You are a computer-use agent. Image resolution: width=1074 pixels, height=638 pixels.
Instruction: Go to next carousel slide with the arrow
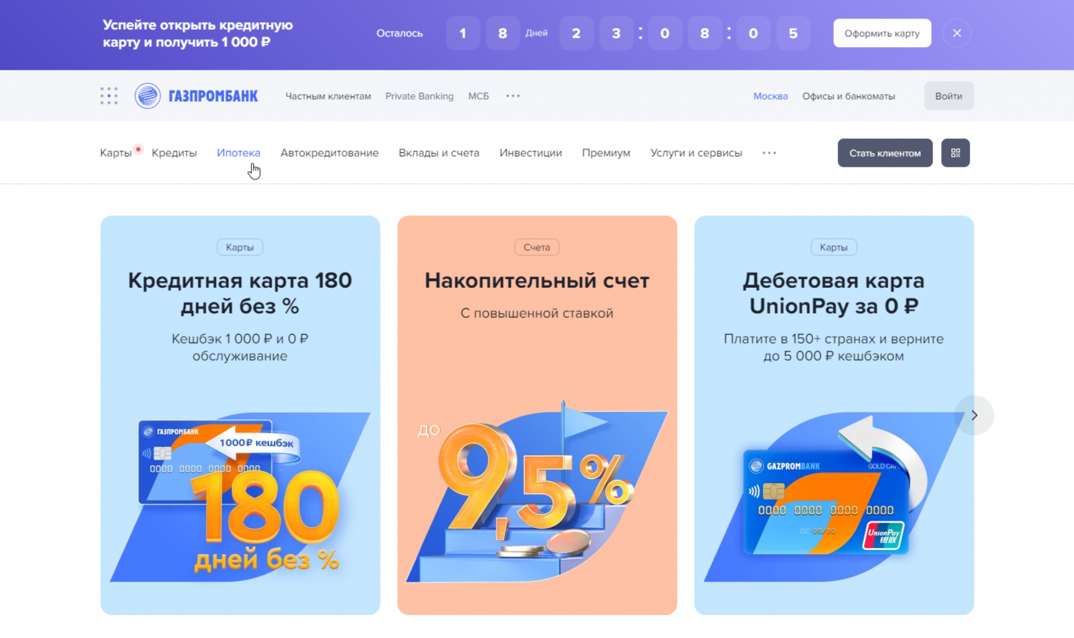coord(974,415)
